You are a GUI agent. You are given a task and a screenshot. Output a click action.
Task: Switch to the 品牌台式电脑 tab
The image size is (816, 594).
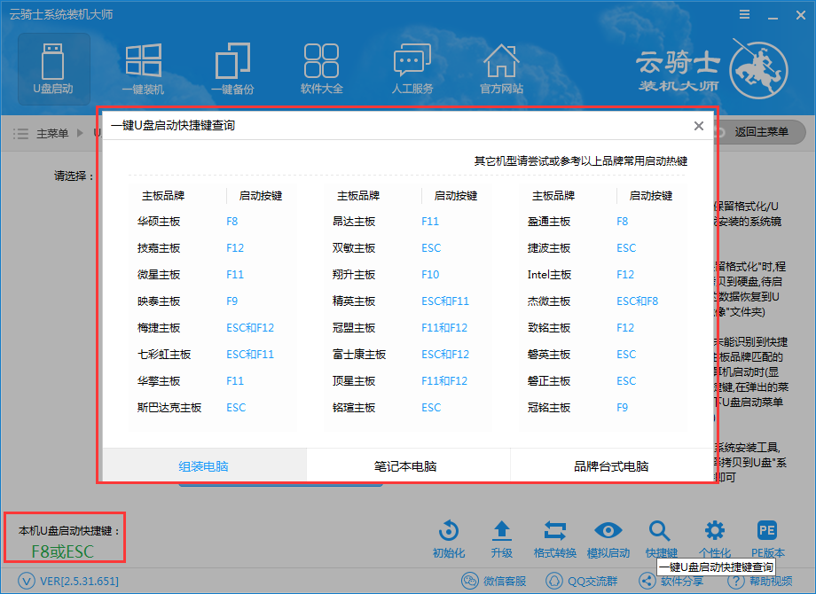point(611,466)
